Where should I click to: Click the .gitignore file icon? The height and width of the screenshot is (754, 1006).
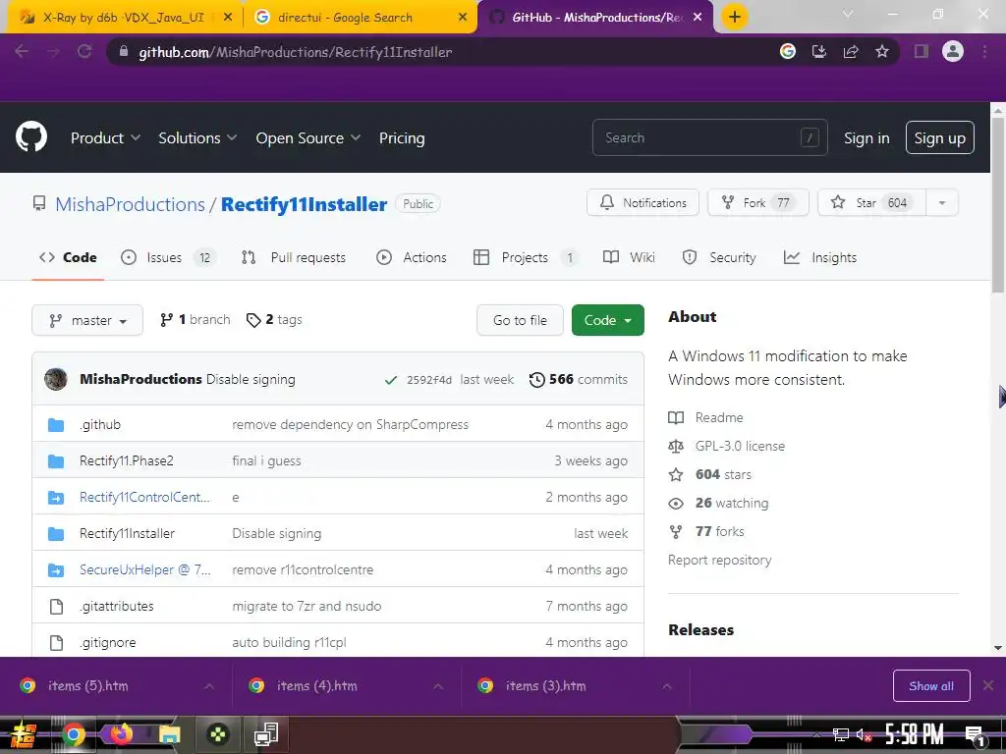56,642
